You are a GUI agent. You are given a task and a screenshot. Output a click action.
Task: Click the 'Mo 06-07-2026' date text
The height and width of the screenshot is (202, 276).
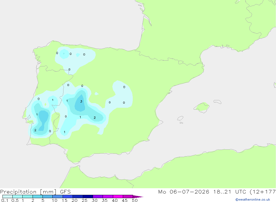[x=184, y=192]
